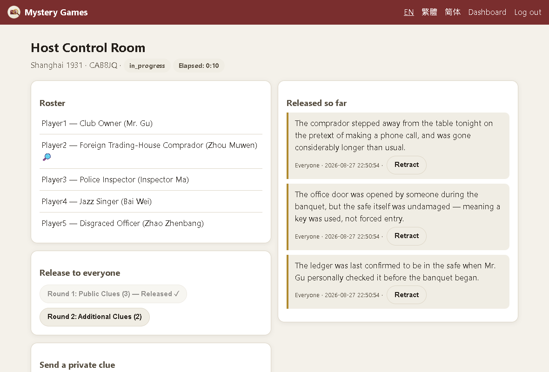
Task: Click the Release to everyone heading
Action: 80,273
